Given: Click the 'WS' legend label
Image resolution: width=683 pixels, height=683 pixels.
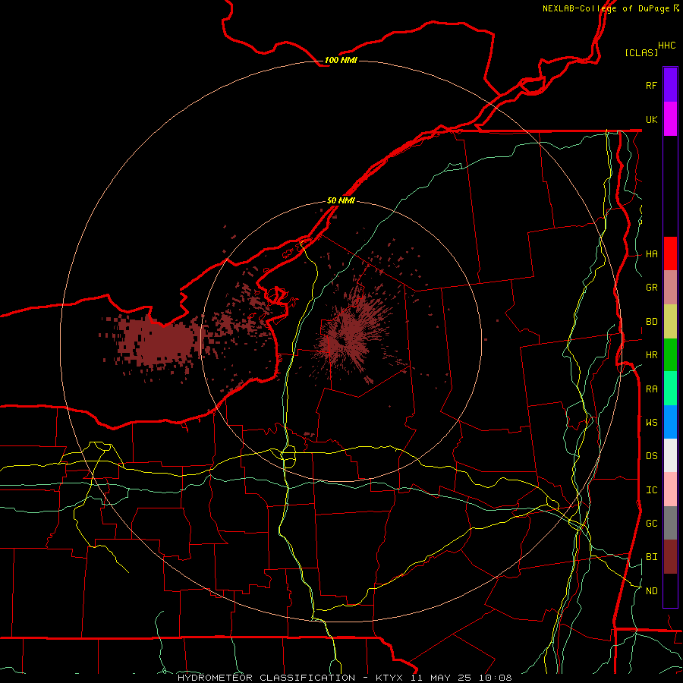Looking at the screenshot, I should pyautogui.click(x=651, y=422).
